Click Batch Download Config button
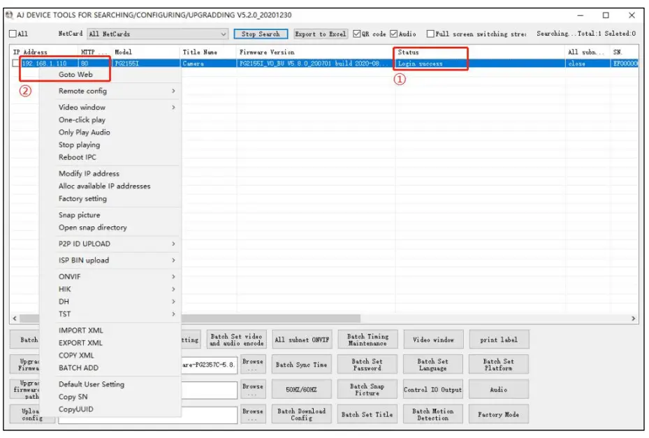This screenshot has width=649, height=438. pyautogui.click(x=302, y=414)
